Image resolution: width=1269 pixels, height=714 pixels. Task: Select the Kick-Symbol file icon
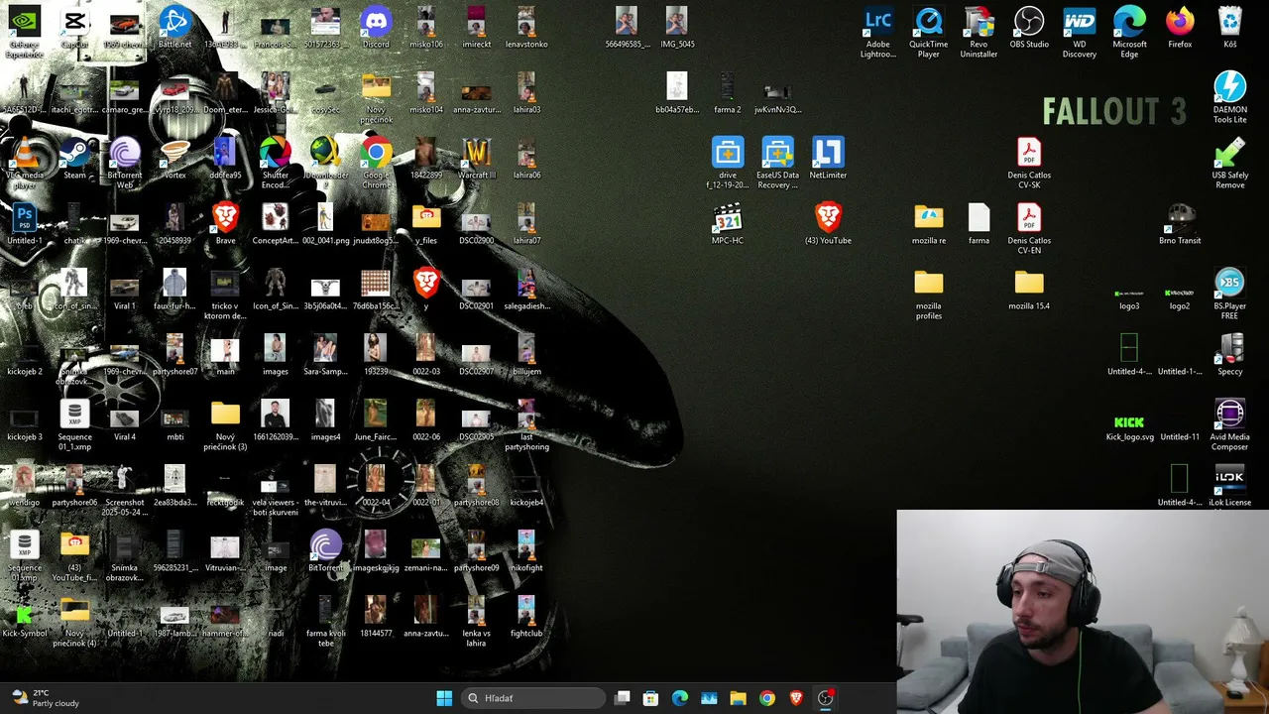point(25,619)
